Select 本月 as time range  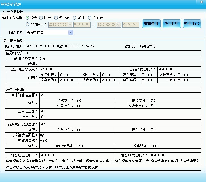(x=75, y=18)
